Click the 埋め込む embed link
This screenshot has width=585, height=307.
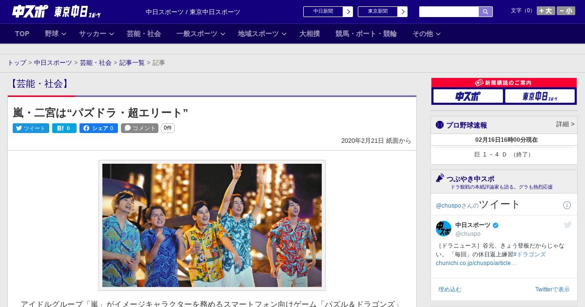(x=449, y=289)
